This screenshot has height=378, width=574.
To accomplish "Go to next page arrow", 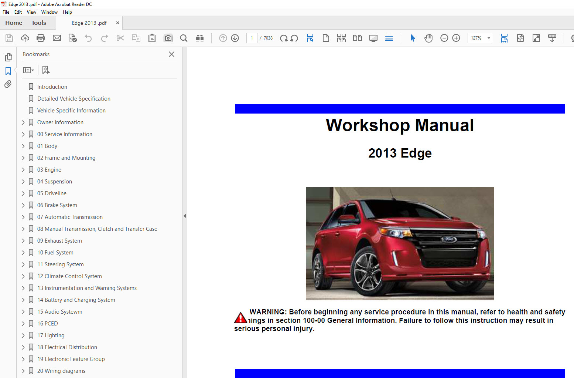I will pos(235,38).
